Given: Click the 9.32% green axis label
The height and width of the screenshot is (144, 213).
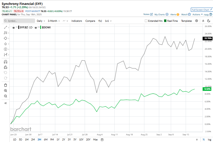Looking at the screenshot, I should pyautogui.click(x=207, y=89).
